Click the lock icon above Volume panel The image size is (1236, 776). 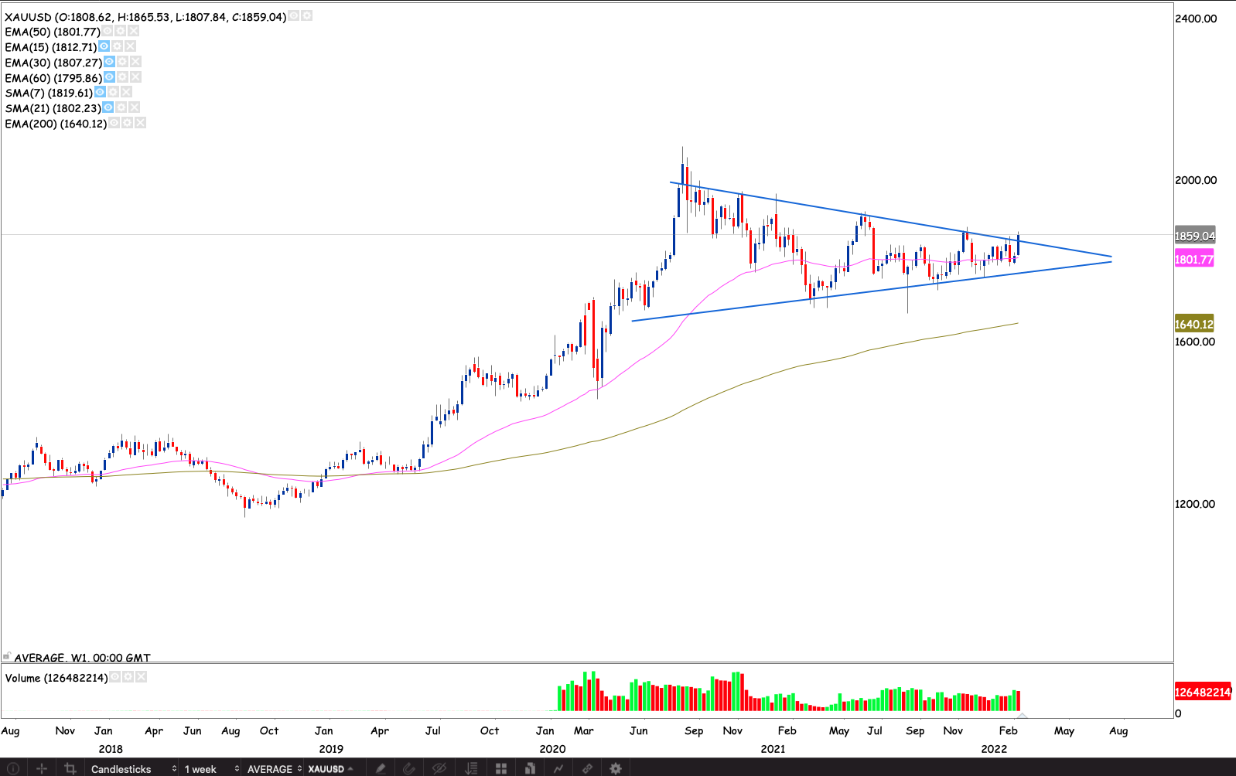(x=7, y=656)
